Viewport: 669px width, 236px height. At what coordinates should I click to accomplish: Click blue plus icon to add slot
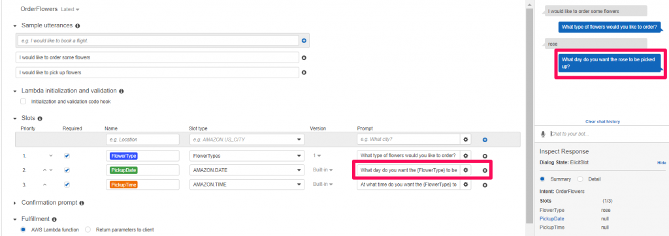pos(485,140)
